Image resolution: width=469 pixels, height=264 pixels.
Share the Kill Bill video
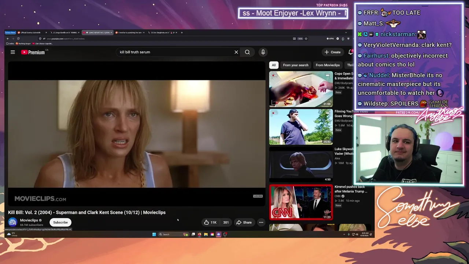click(244, 222)
